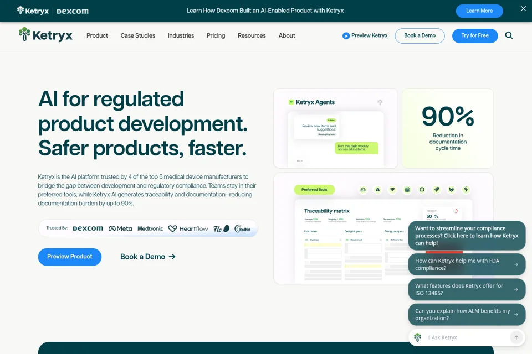Click the 90% reduction stat card
532x354 pixels.
(448, 128)
